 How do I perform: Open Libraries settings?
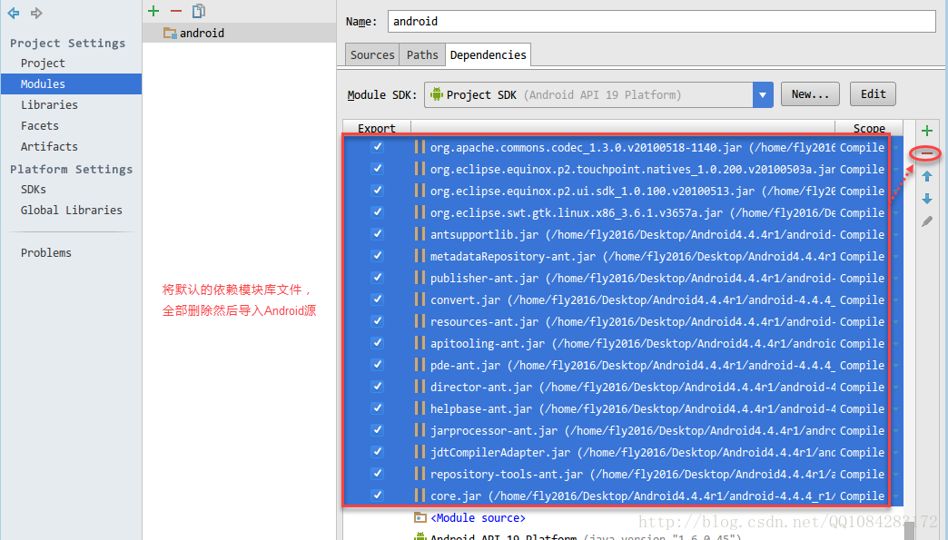coord(50,104)
